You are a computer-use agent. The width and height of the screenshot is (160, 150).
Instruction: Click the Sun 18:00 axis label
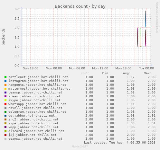31,68
